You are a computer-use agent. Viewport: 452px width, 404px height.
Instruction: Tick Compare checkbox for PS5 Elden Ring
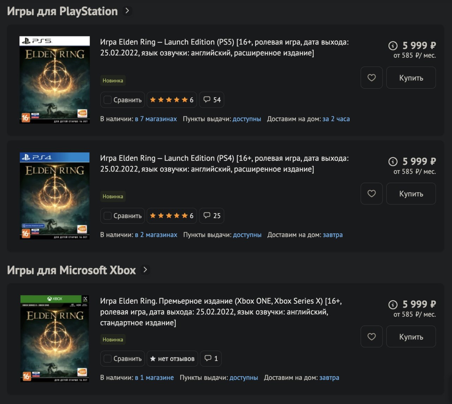(108, 100)
